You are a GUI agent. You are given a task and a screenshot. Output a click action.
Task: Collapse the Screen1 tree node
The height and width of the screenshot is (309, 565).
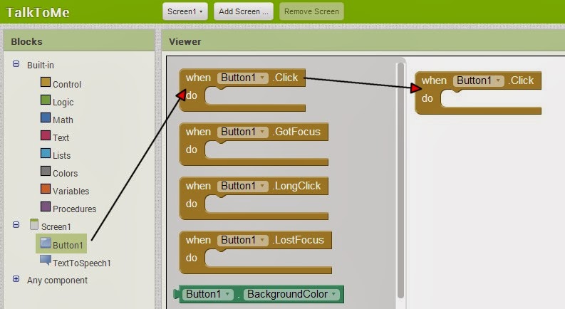coord(16,225)
